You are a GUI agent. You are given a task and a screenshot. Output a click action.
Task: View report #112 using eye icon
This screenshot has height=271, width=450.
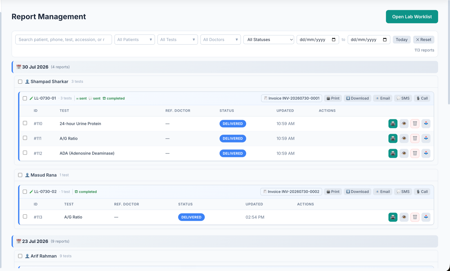(x=404, y=153)
